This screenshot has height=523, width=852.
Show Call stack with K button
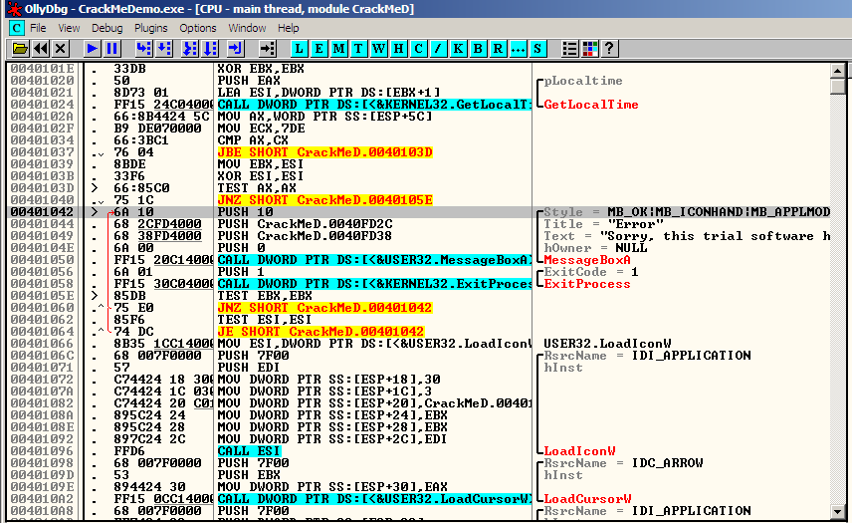tap(459, 48)
